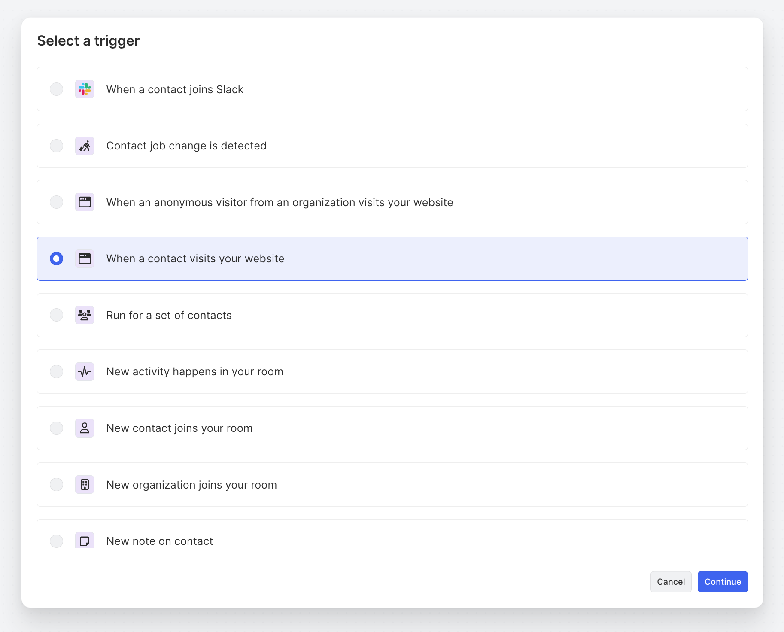Click the 'New note on contact' label
Viewport: 784px width, 632px height.
point(159,541)
